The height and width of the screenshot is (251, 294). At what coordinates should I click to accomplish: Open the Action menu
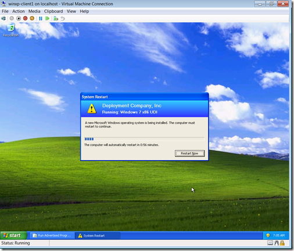19,11
